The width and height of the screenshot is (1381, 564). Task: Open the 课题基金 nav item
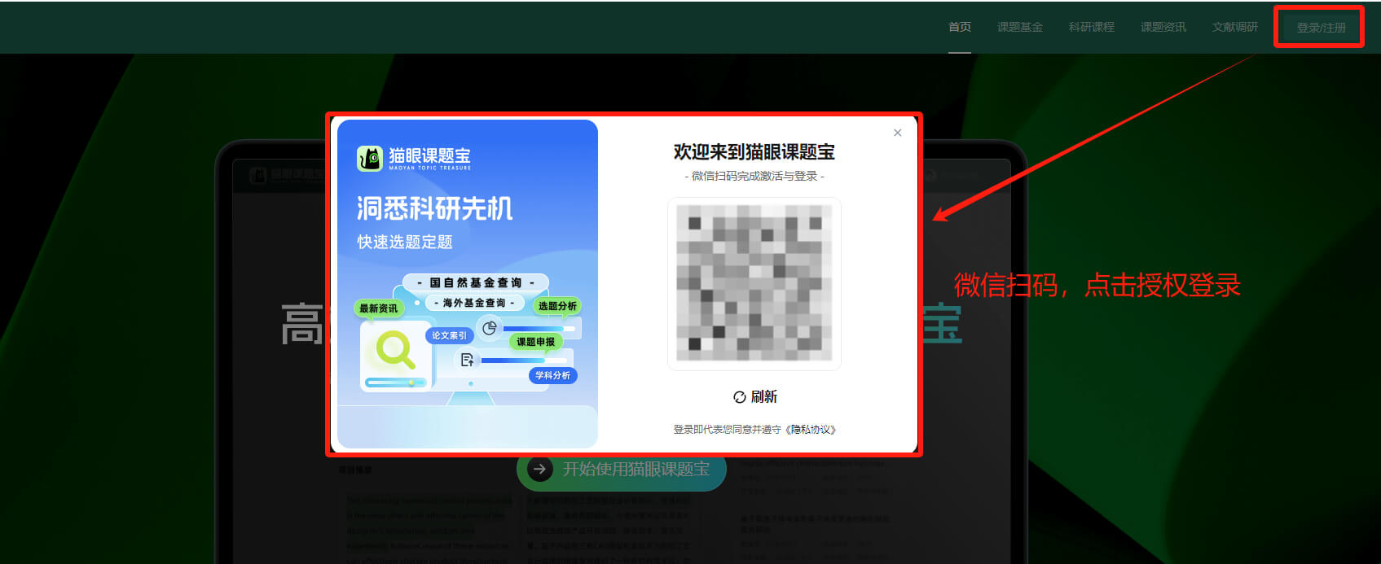click(x=1019, y=27)
